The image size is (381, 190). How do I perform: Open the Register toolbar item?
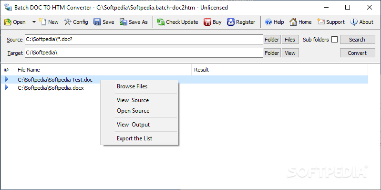241,22
